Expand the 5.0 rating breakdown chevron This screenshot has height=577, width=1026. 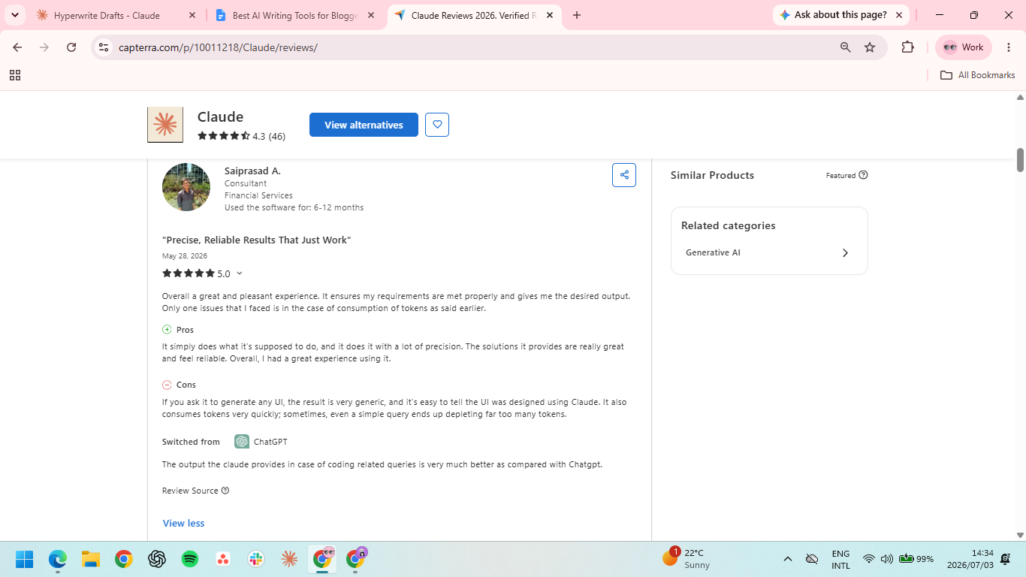click(x=240, y=273)
